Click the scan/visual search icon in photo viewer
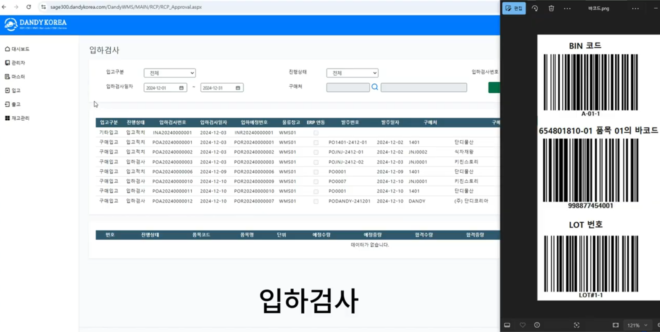The width and height of the screenshot is (660, 332). [x=577, y=325]
